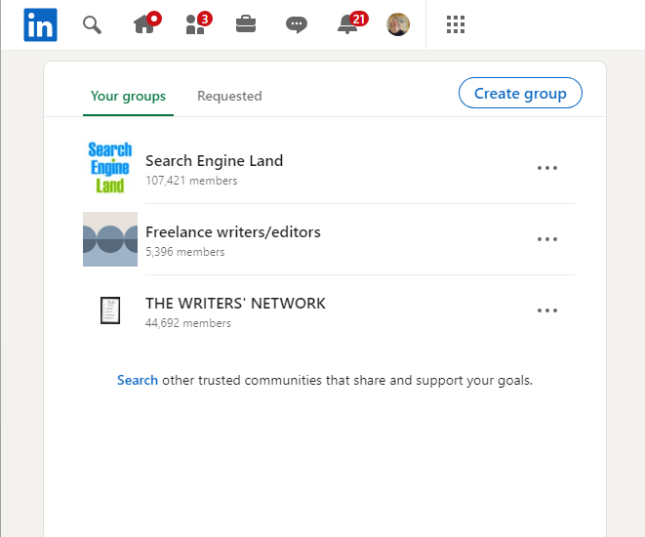The width and height of the screenshot is (645, 537).
Task: Open the profile avatar menu
Action: (398, 24)
